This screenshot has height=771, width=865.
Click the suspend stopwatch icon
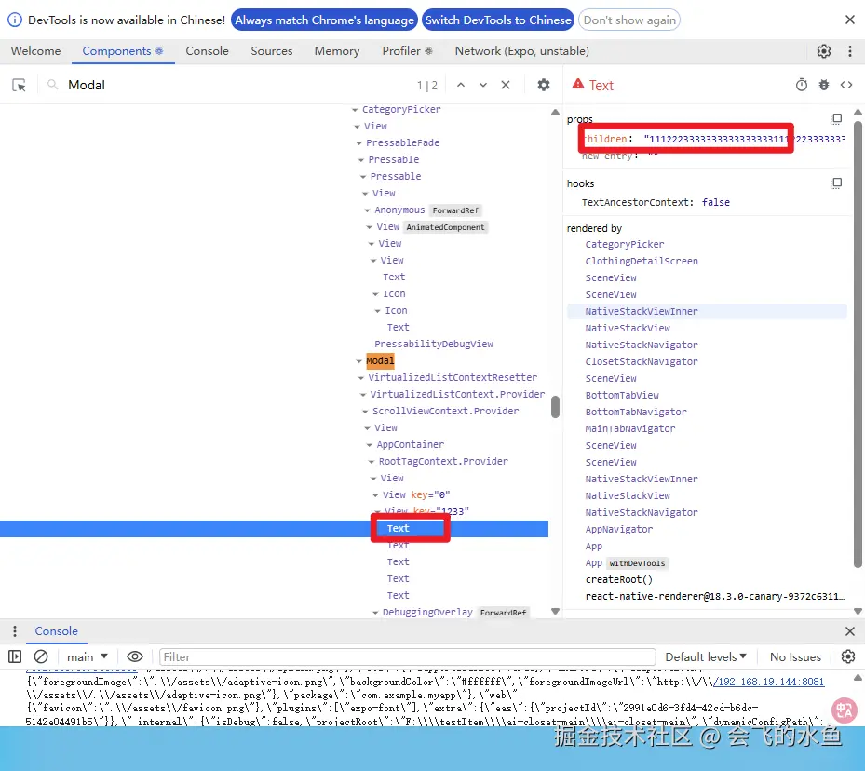tap(802, 85)
